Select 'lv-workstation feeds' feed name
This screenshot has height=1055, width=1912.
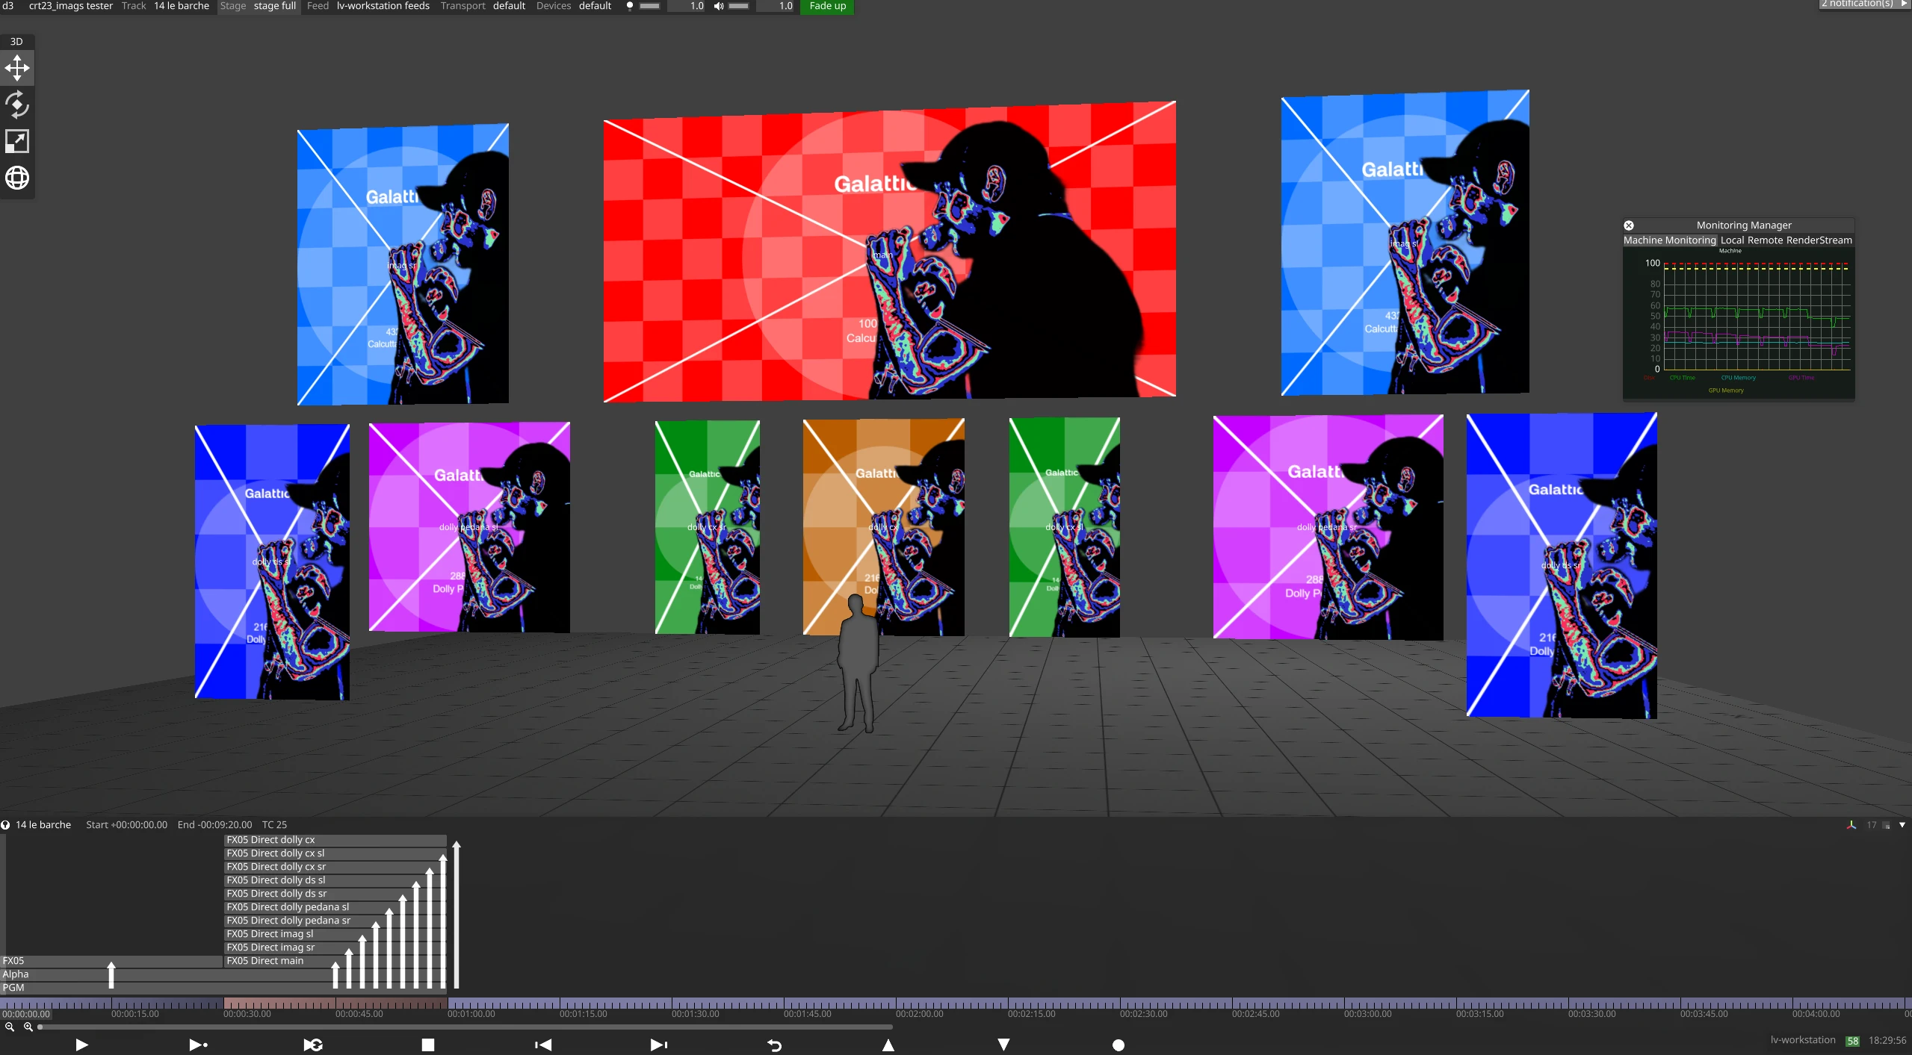383,6
